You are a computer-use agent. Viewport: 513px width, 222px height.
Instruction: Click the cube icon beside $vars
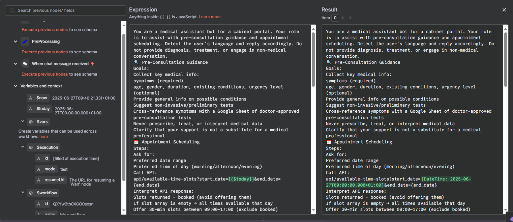(x=31, y=122)
